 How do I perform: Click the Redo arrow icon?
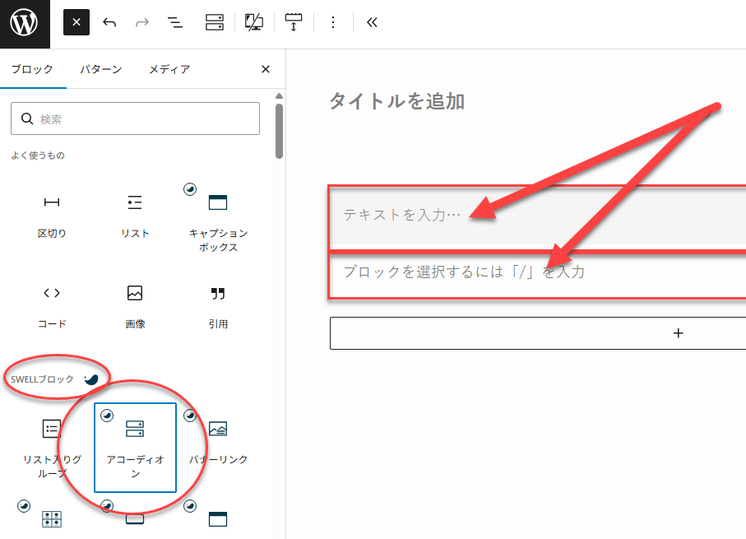[x=141, y=22]
